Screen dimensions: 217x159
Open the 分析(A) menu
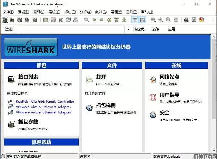(x=85, y=12)
